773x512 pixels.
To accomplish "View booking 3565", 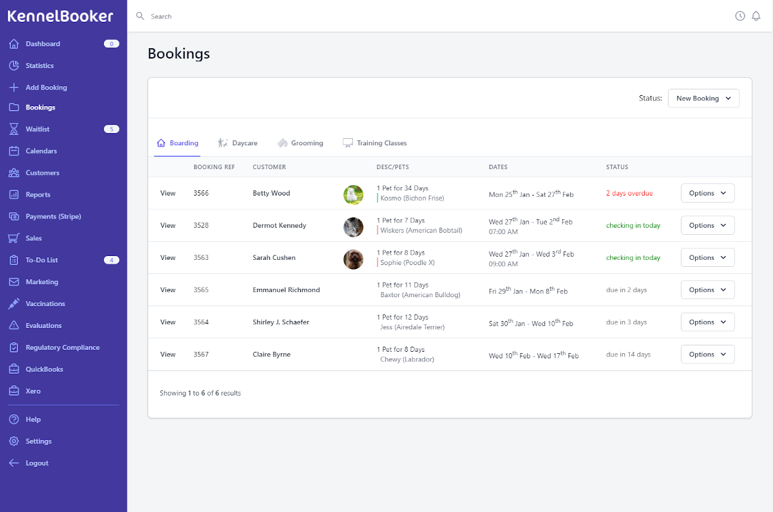I will (x=167, y=289).
